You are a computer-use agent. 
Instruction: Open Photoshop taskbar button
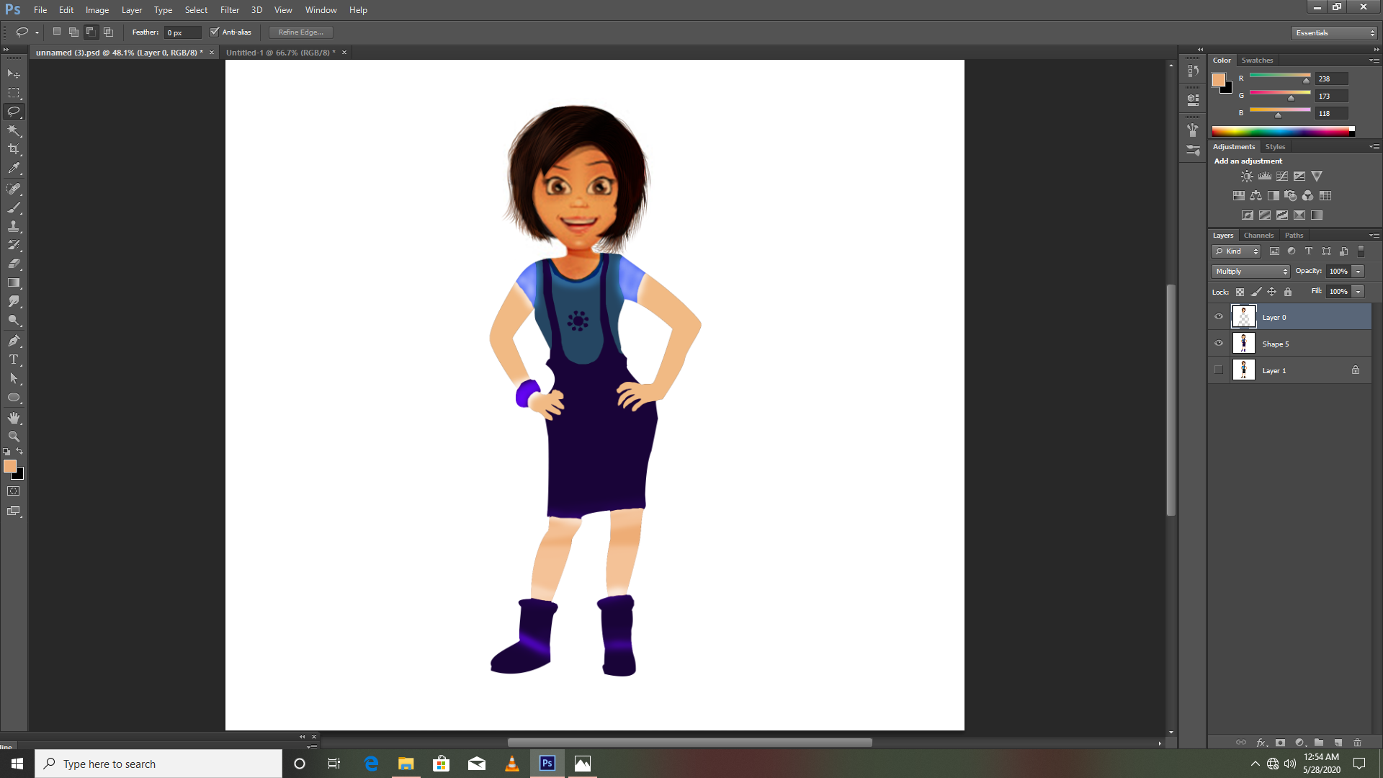[x=547, y=764]
